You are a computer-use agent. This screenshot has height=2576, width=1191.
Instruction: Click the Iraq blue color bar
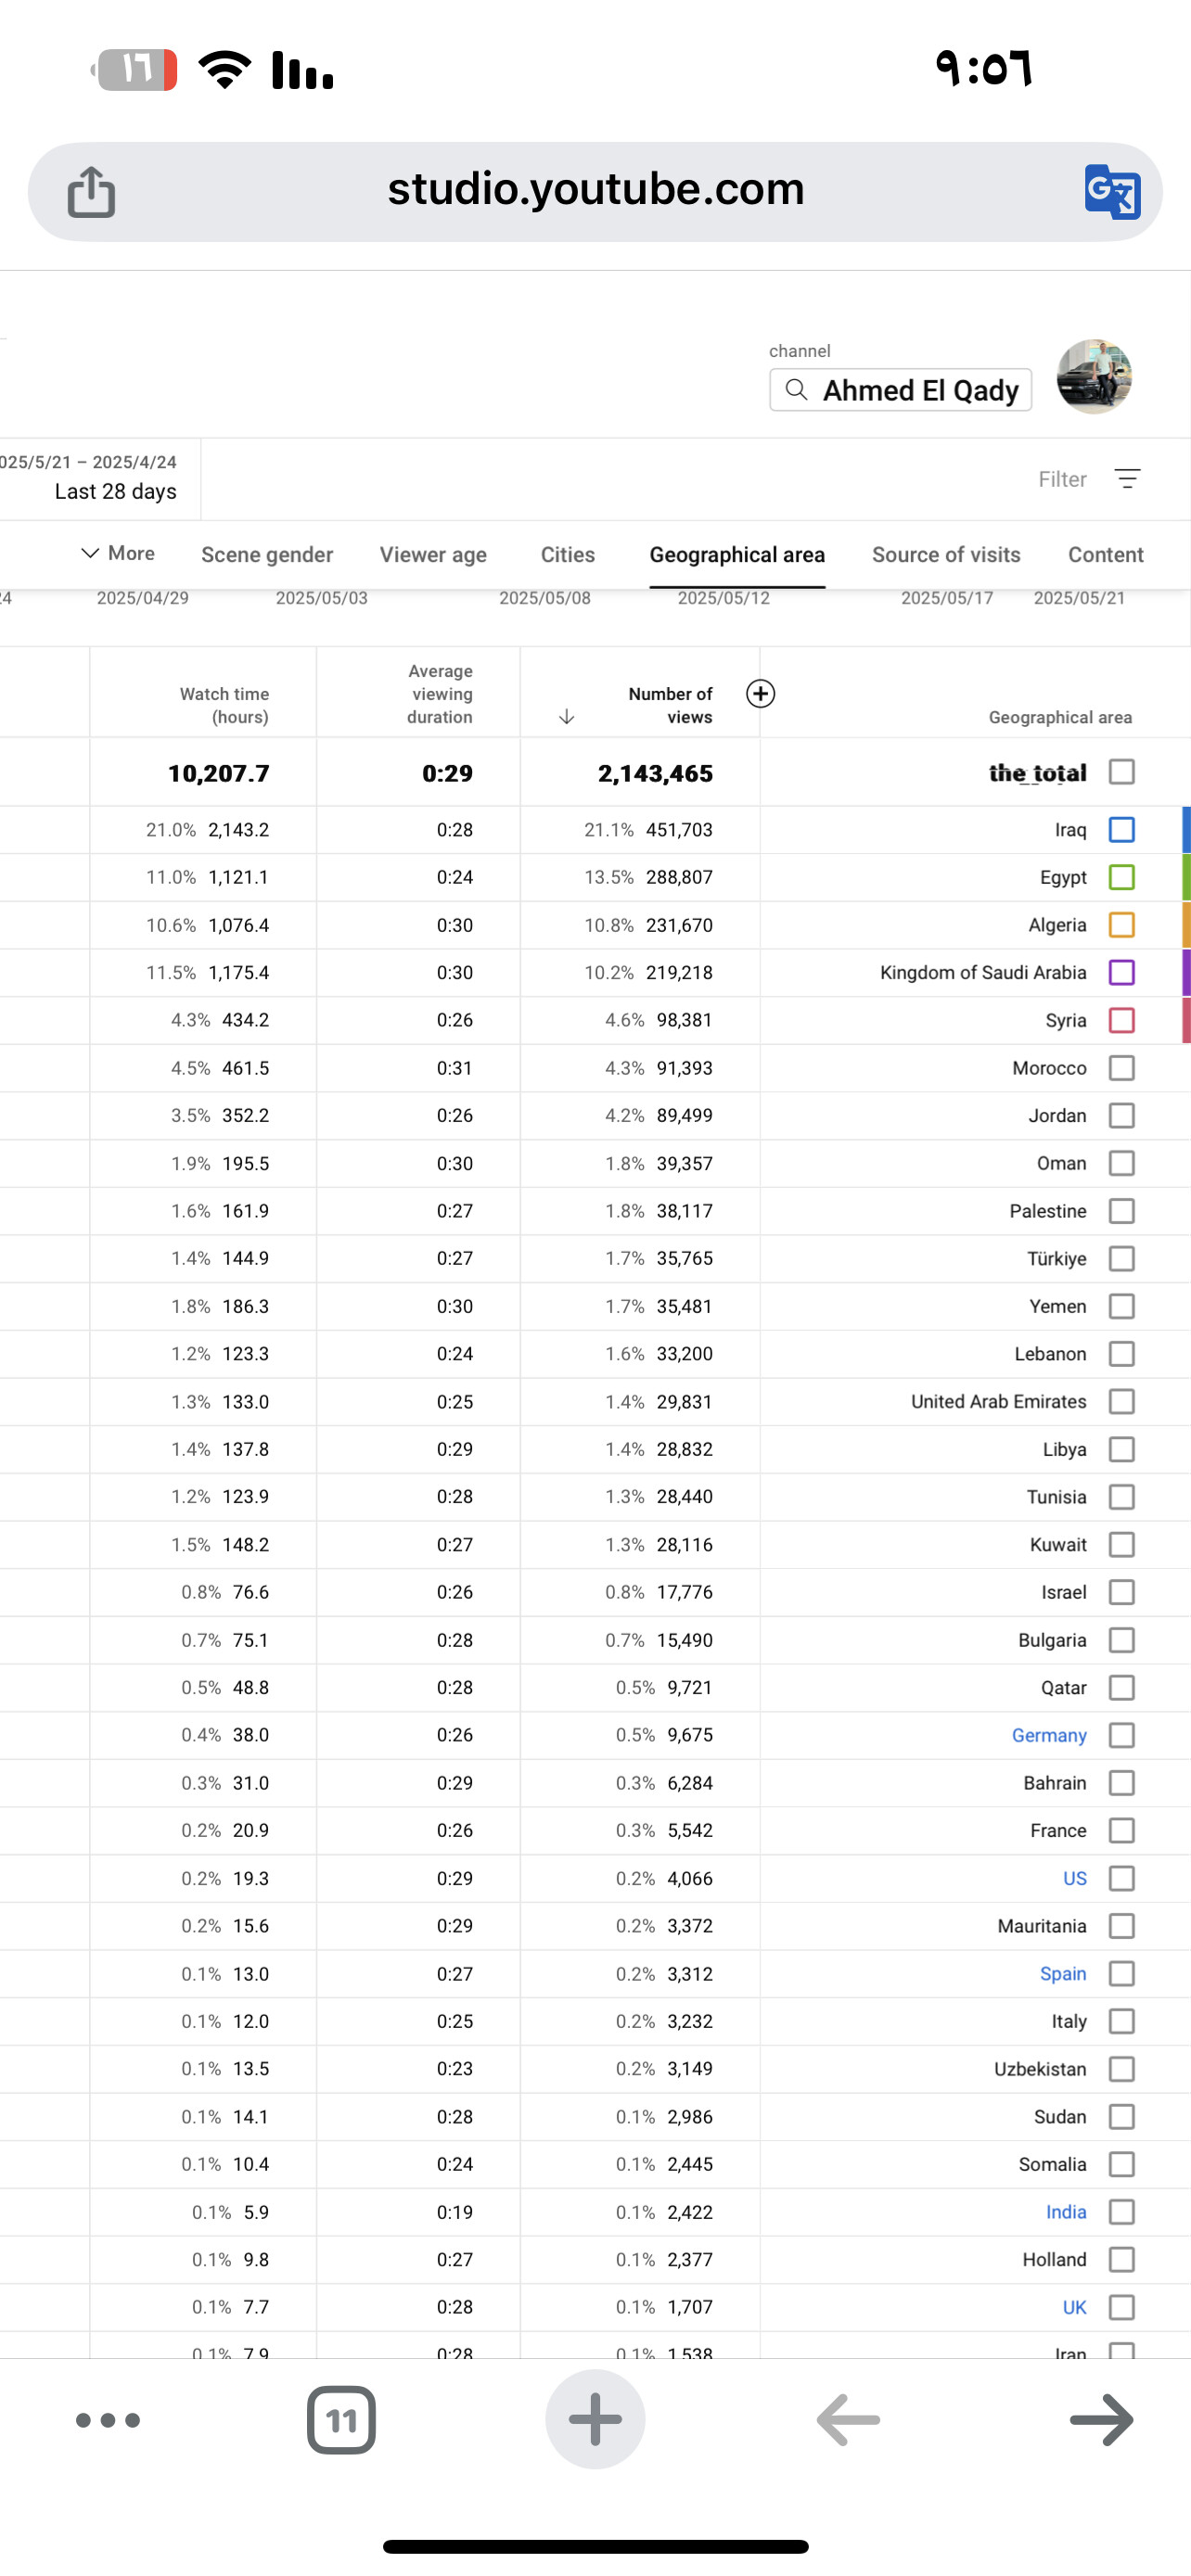coord(1186,830)
